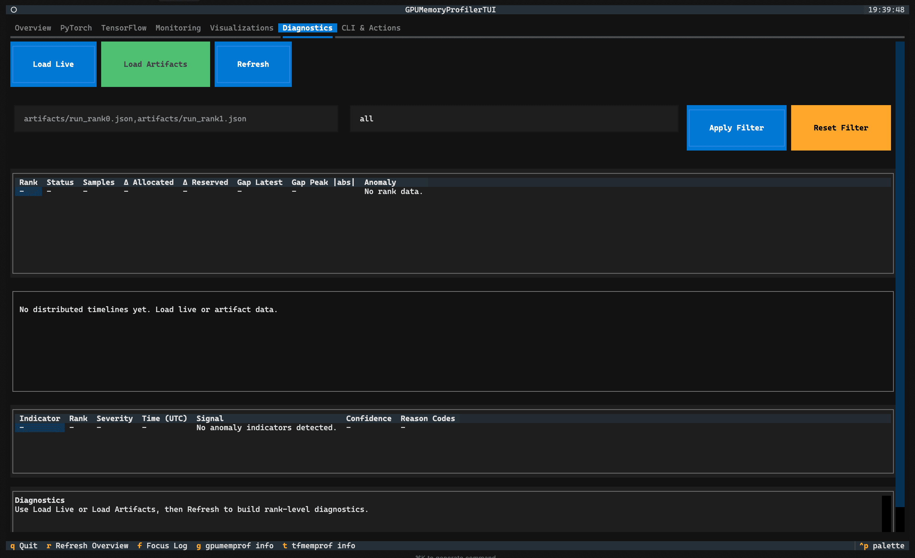
Task: Click the Load Live button
Action: click(x=53, y=64)
